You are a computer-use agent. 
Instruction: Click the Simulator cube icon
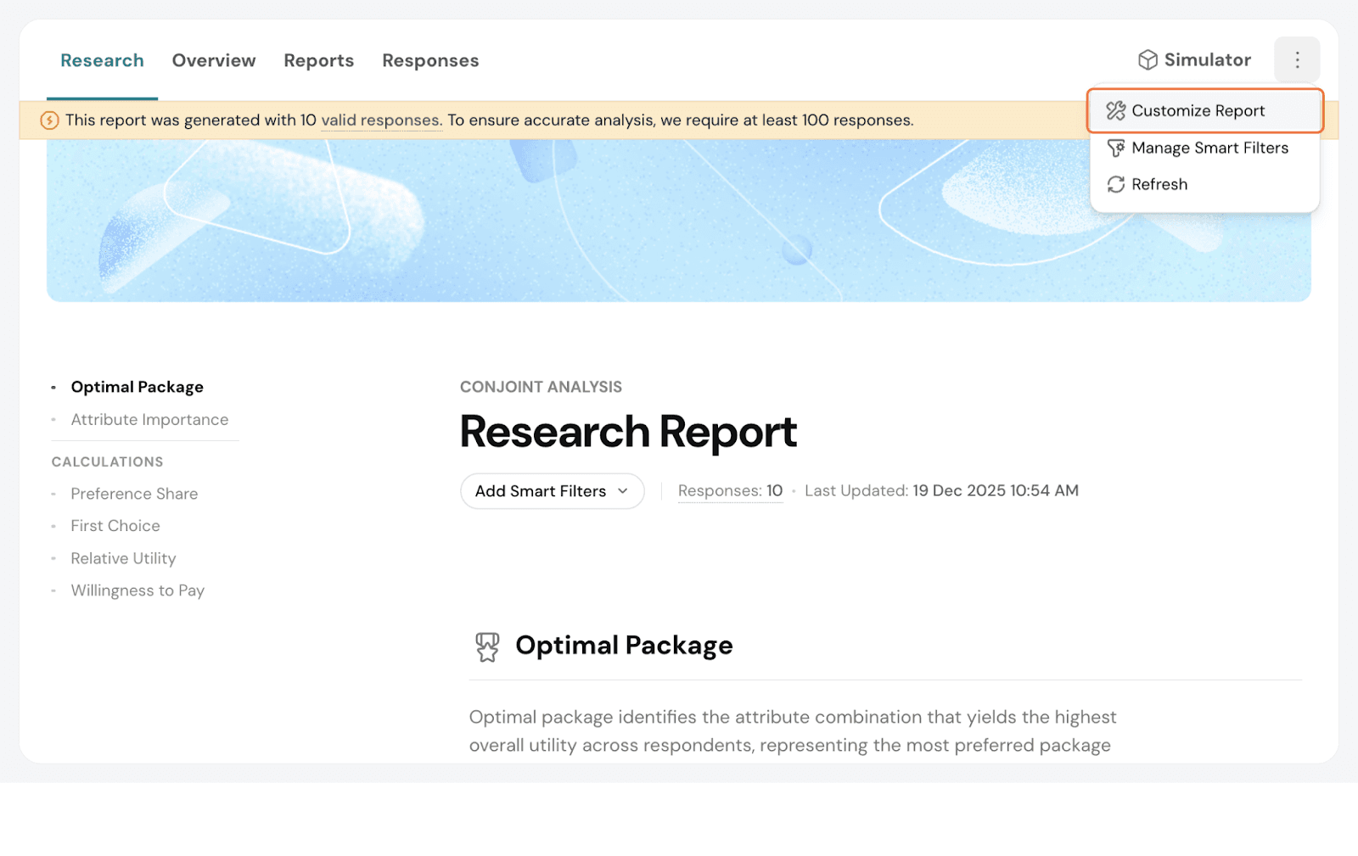[x=1148, y=60]
